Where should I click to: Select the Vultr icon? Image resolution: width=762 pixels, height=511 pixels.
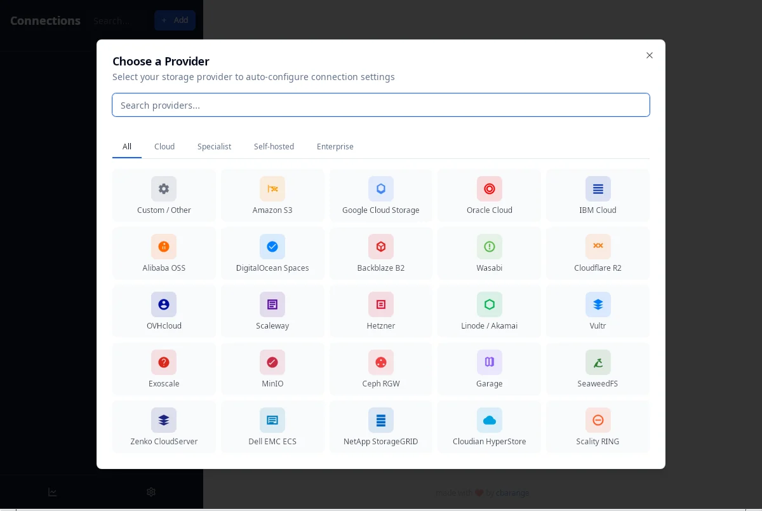[598, 304]
